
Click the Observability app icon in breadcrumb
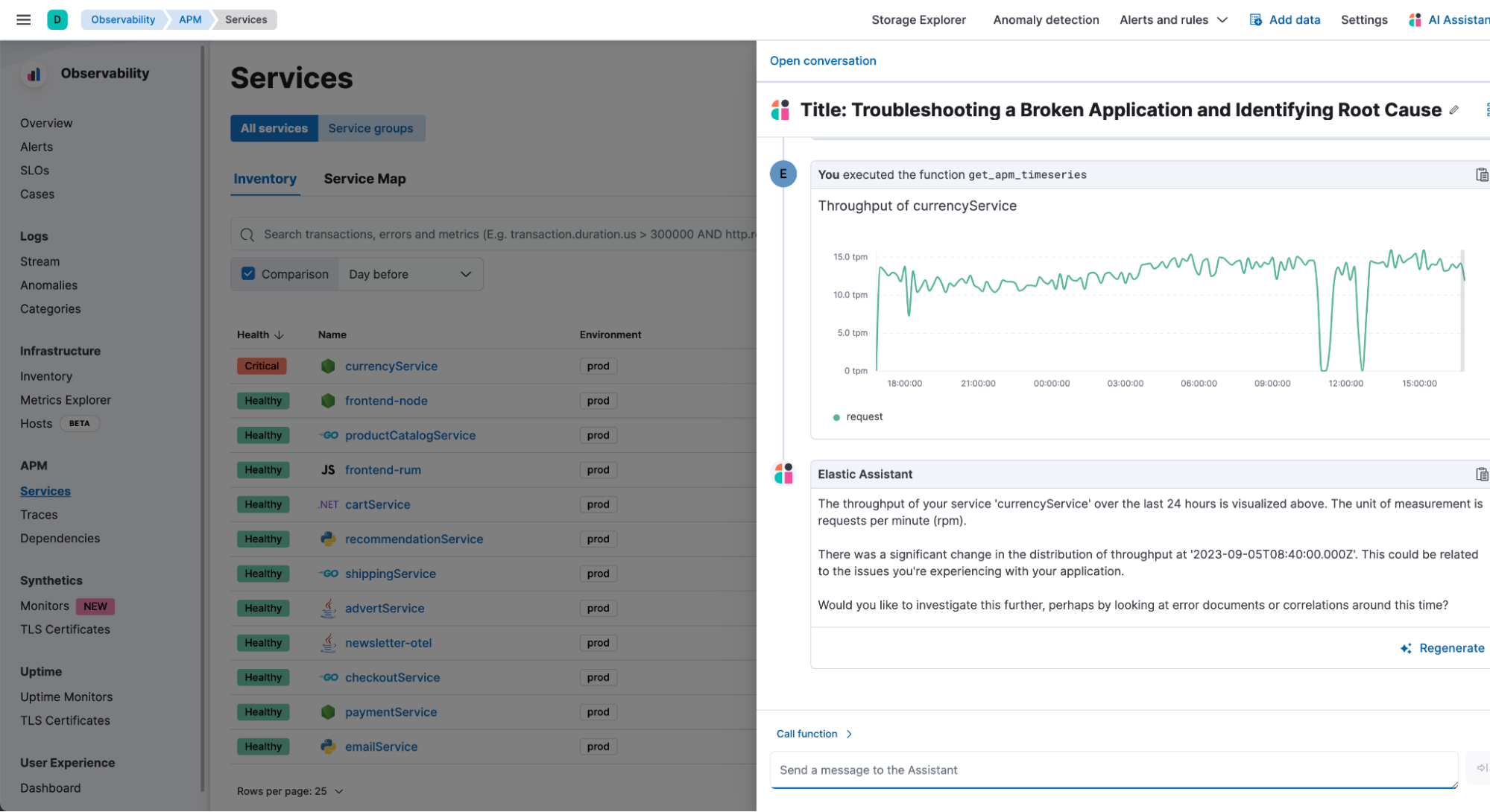point(56,19)
